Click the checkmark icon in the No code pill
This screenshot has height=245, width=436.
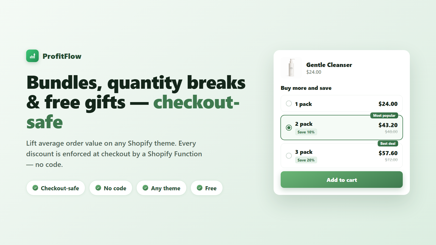click(98, 188)
